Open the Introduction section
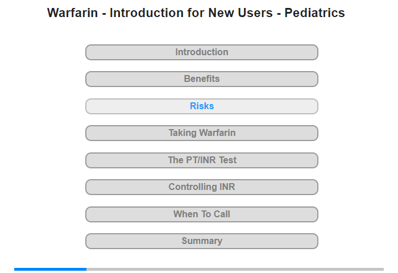Viewport: 398px width, 273px height. (201, 52)
